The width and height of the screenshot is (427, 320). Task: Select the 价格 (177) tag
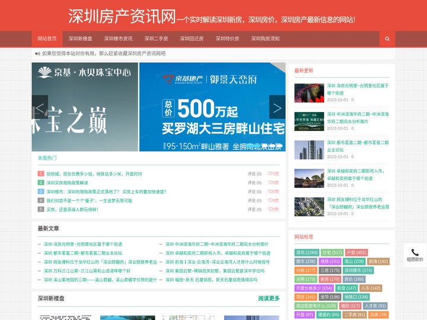305,270
